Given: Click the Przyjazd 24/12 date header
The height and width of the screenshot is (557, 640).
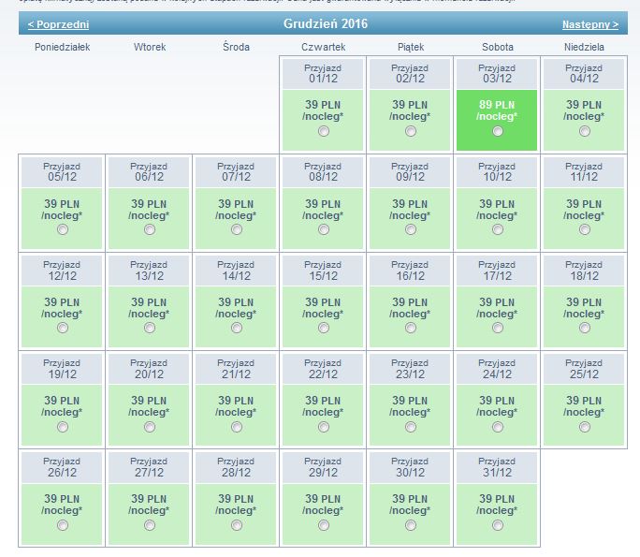Looking at the screenshot, I should (497, 369).
